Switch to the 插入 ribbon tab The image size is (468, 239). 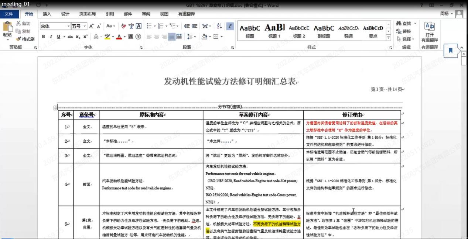coord(46,14)
